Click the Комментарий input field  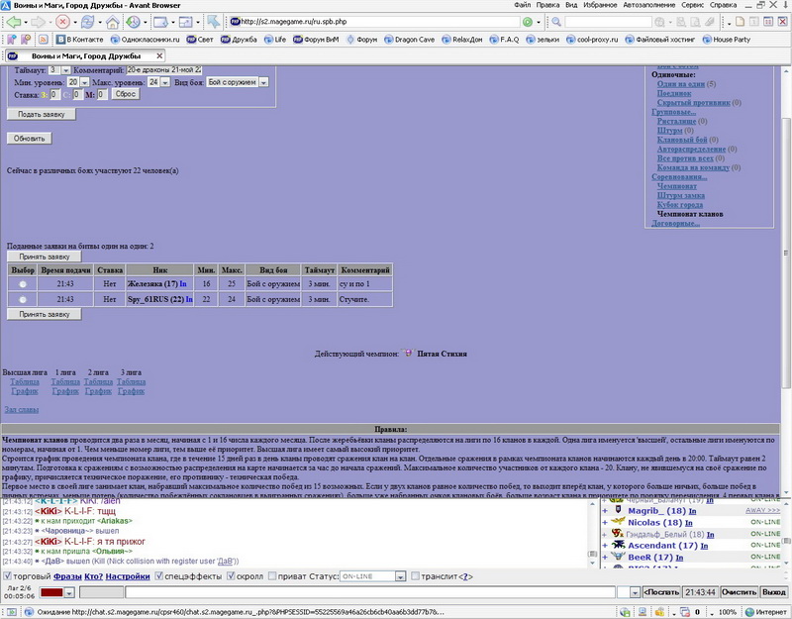[x=163, y=70]
